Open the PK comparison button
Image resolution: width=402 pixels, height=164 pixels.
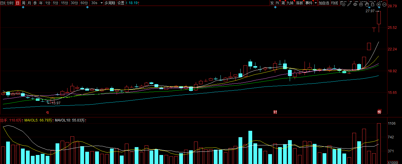(x=278, y=3)
